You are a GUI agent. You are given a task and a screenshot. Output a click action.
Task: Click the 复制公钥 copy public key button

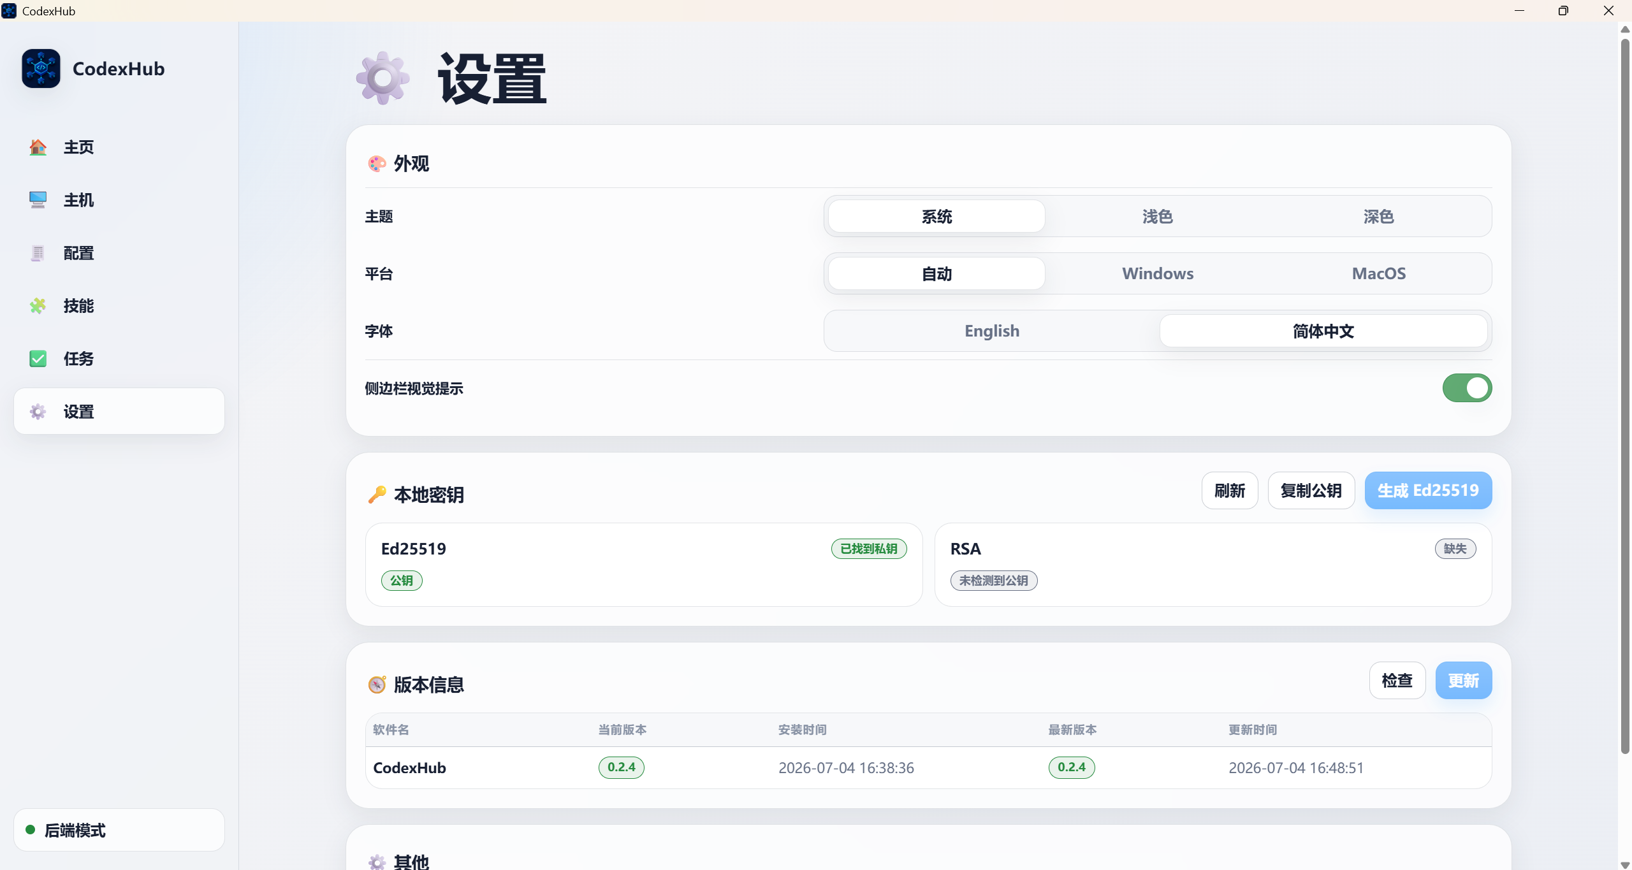point(1311,491)
